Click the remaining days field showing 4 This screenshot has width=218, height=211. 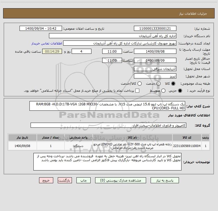[x=82, y=51]
